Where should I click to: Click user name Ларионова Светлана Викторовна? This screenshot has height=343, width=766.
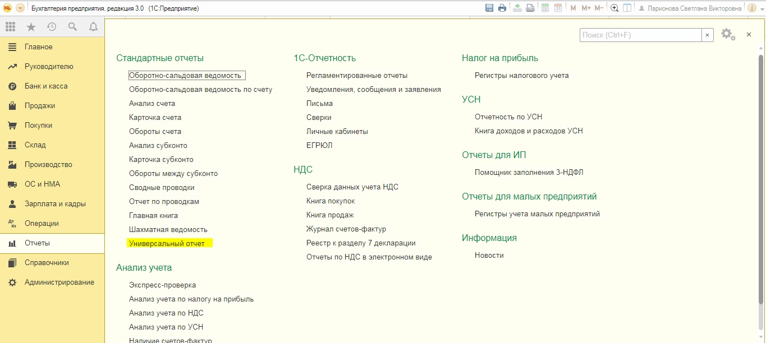click(x=694, y=8)
